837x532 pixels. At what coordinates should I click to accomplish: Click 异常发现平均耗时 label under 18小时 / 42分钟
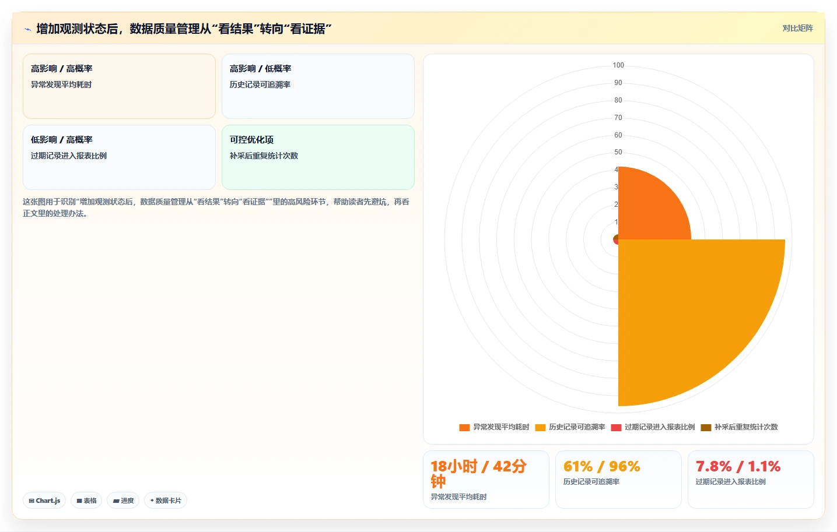click(458, 497)
